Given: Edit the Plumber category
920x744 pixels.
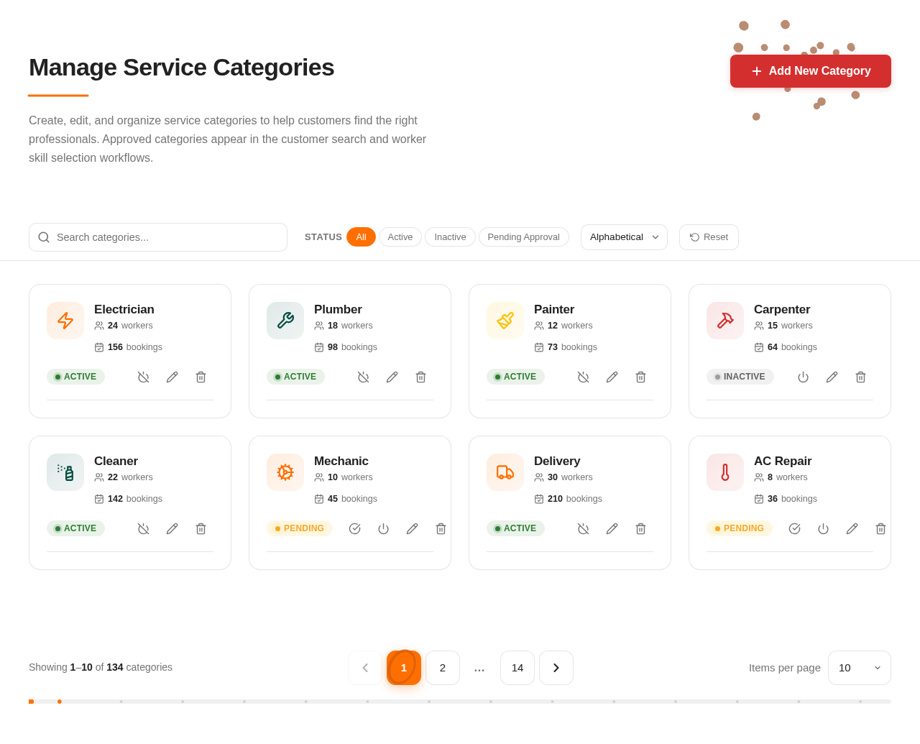Looking at the screenshot, I should pyautogui.click(x=392, y=377).
